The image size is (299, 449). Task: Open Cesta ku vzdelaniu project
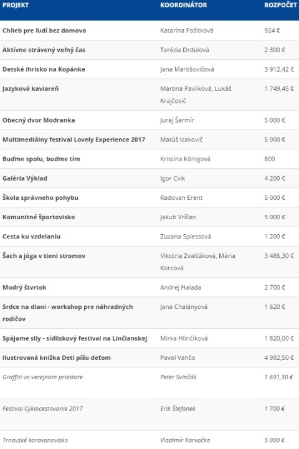coord(32,237)
